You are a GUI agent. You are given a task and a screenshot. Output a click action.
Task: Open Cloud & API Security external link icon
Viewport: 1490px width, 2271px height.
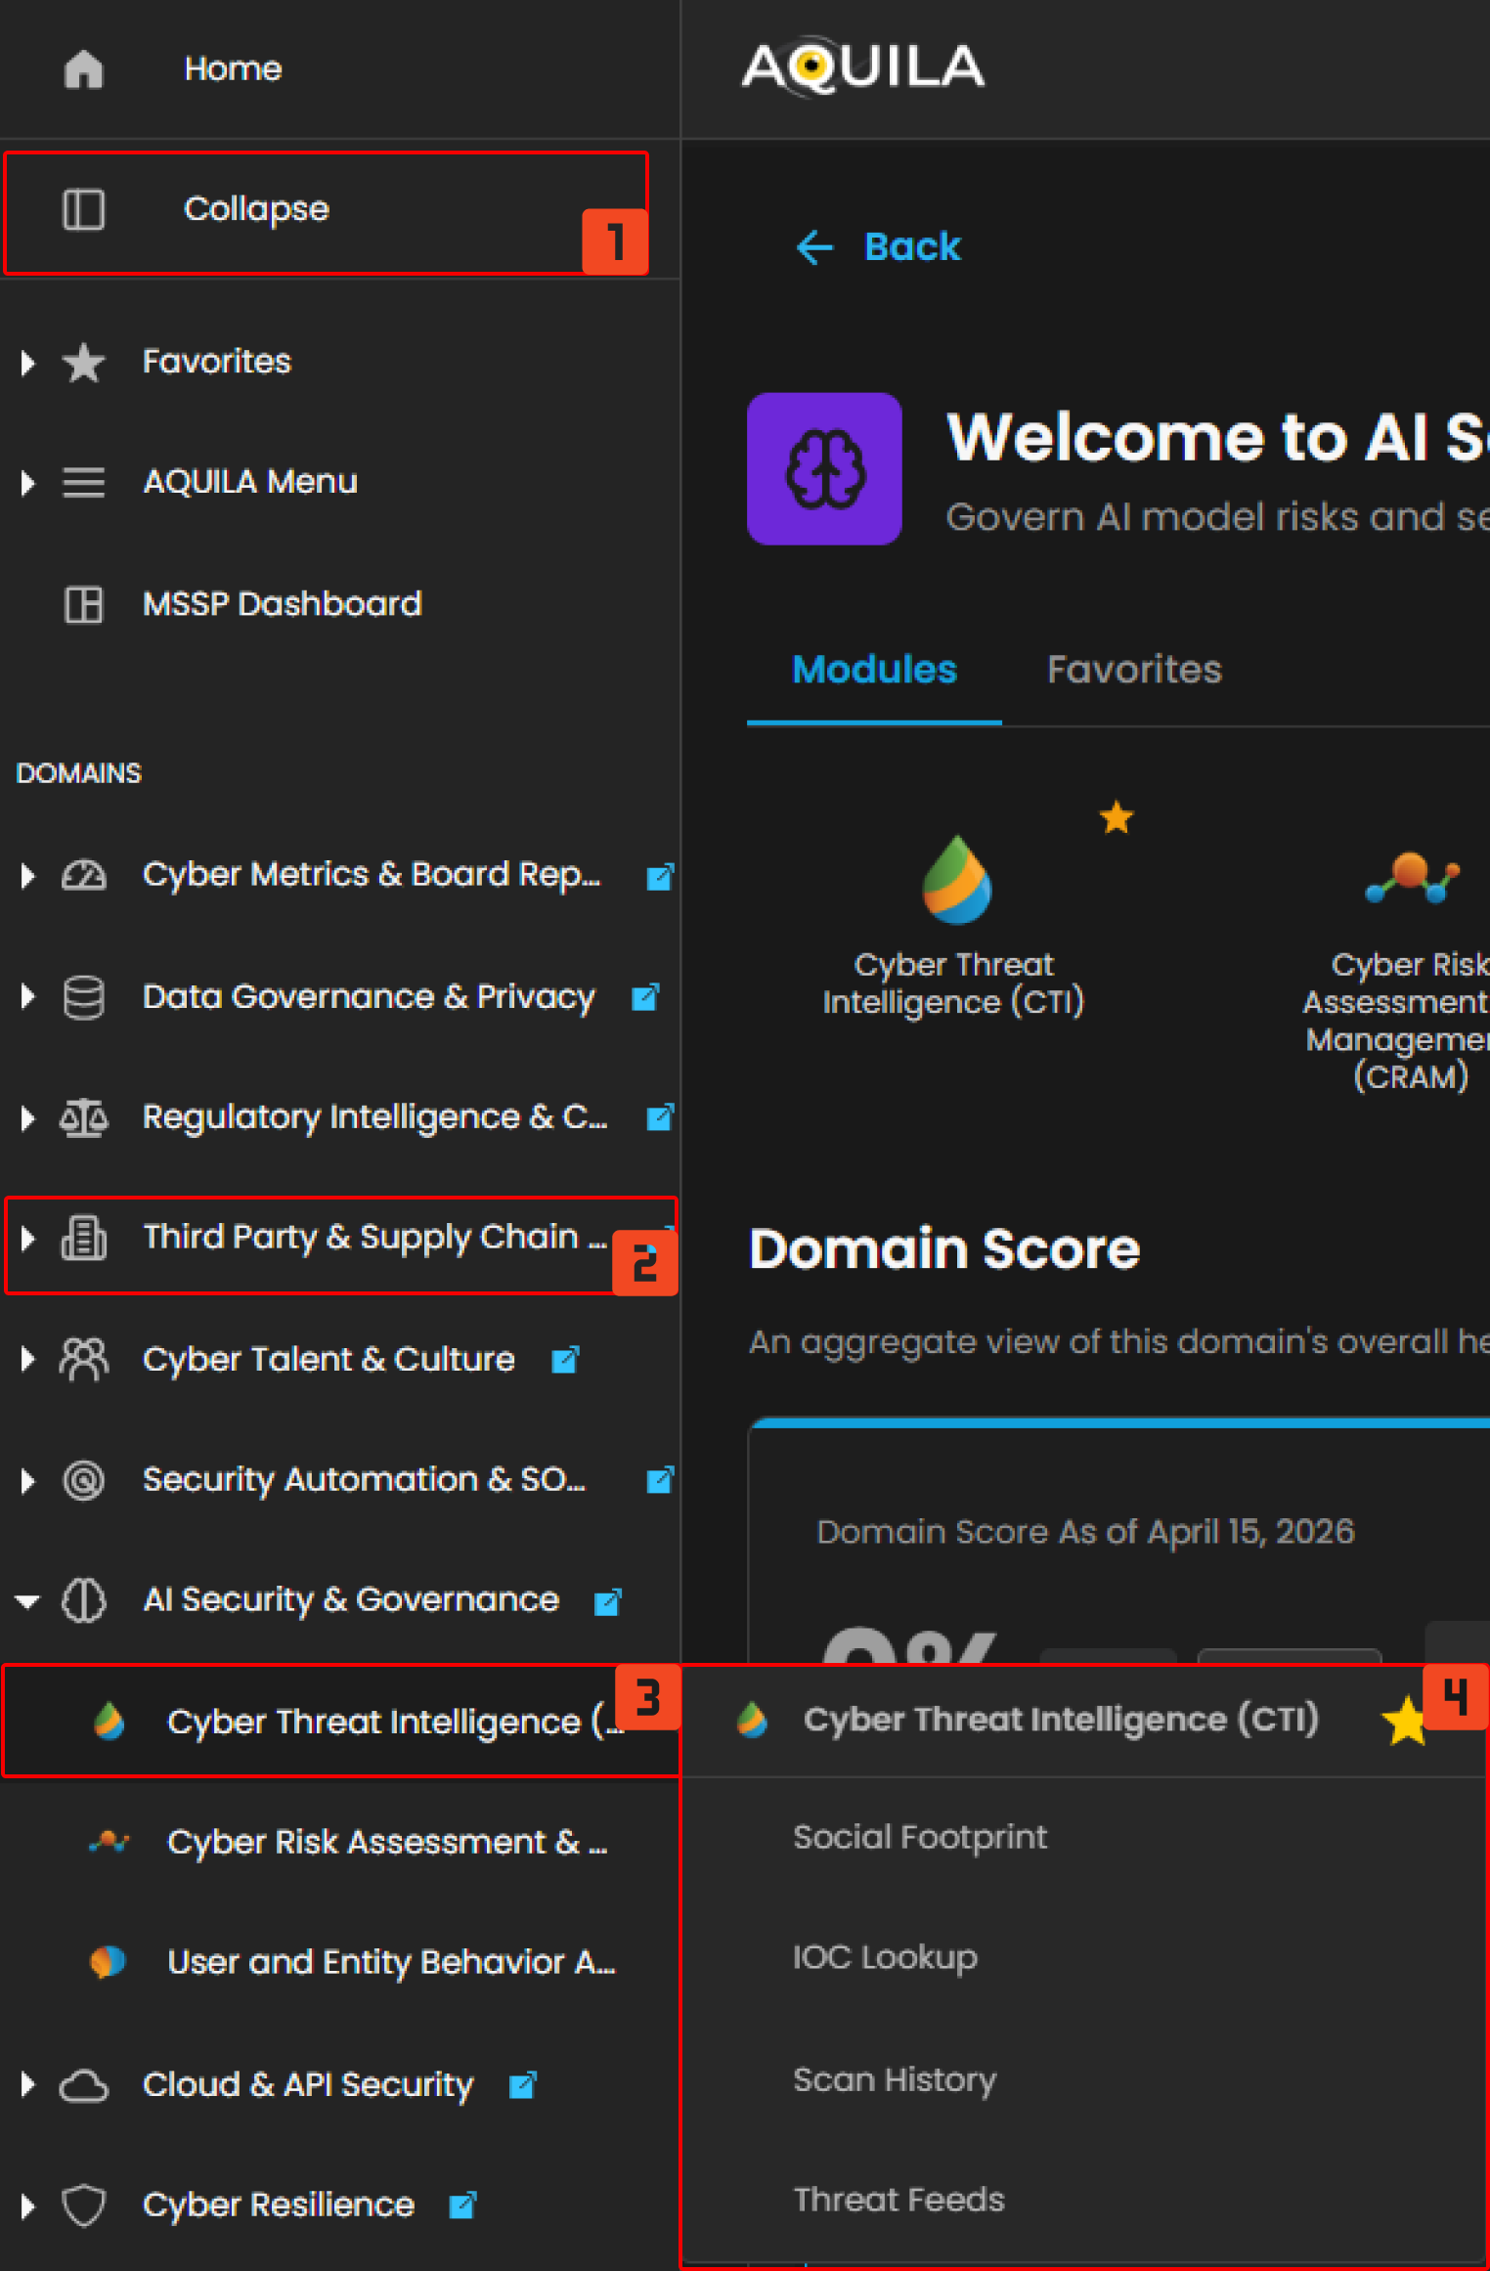[x=522, y=2085]
